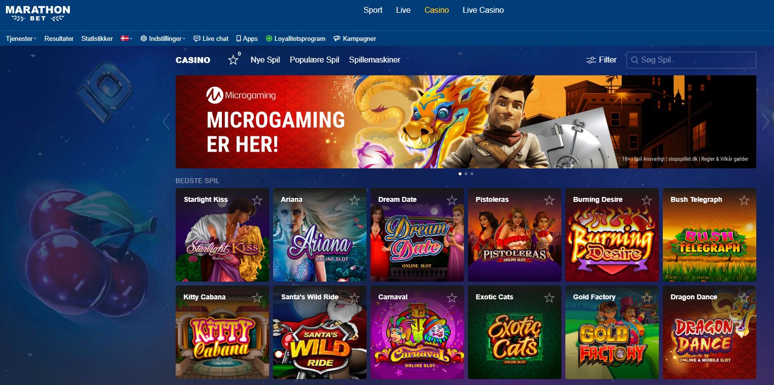Open the Resultater link
Screen dimensions: 774x385
(x=59, y=38)
